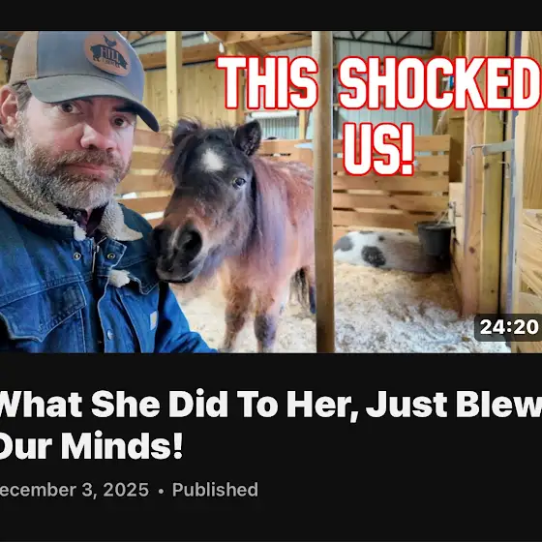
Task: Click the "Our Minds!" title line
Action: click(x=91, y=446)
